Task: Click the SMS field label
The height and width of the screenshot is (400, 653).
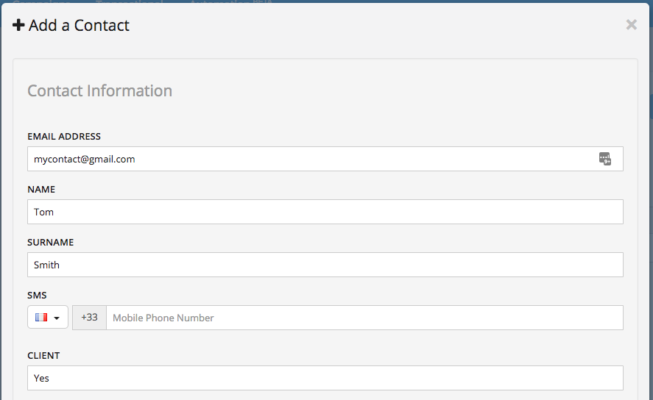Action: pos(37,295)
